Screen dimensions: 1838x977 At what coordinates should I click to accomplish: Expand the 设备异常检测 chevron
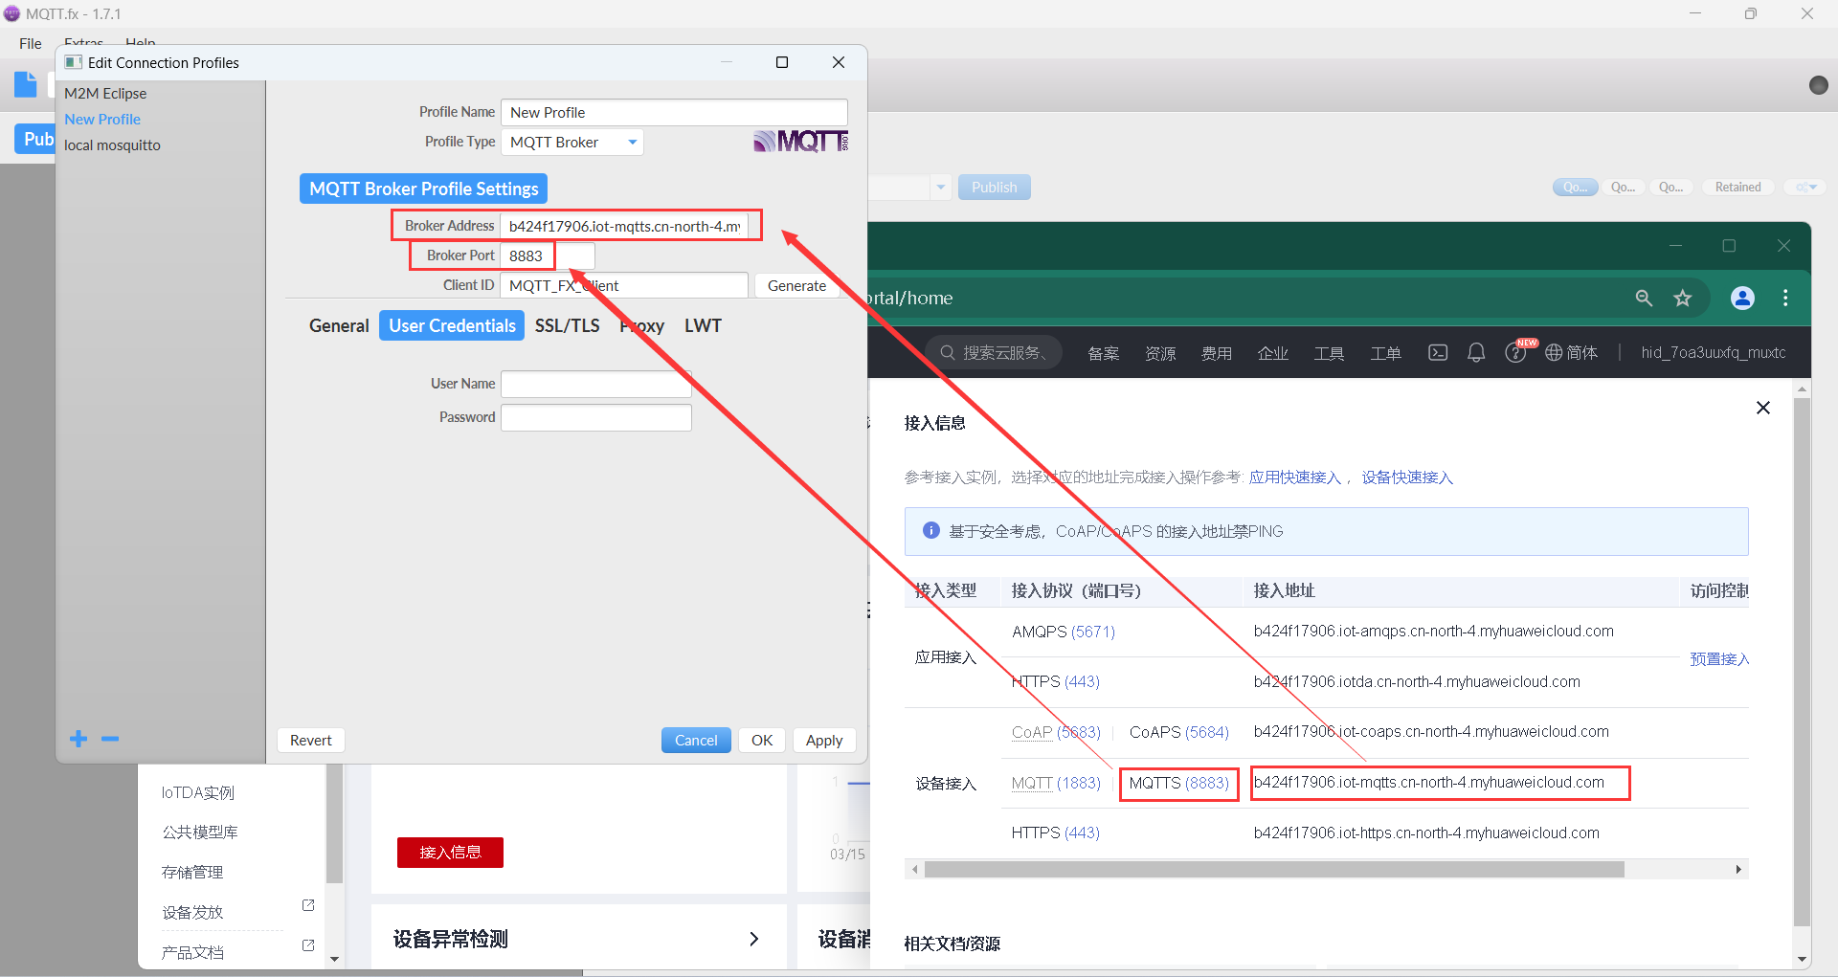point(754,939)
